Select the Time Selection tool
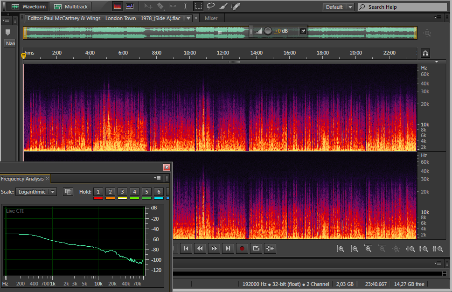The height and width of the screenshot is (292, 452). (185, 7)
